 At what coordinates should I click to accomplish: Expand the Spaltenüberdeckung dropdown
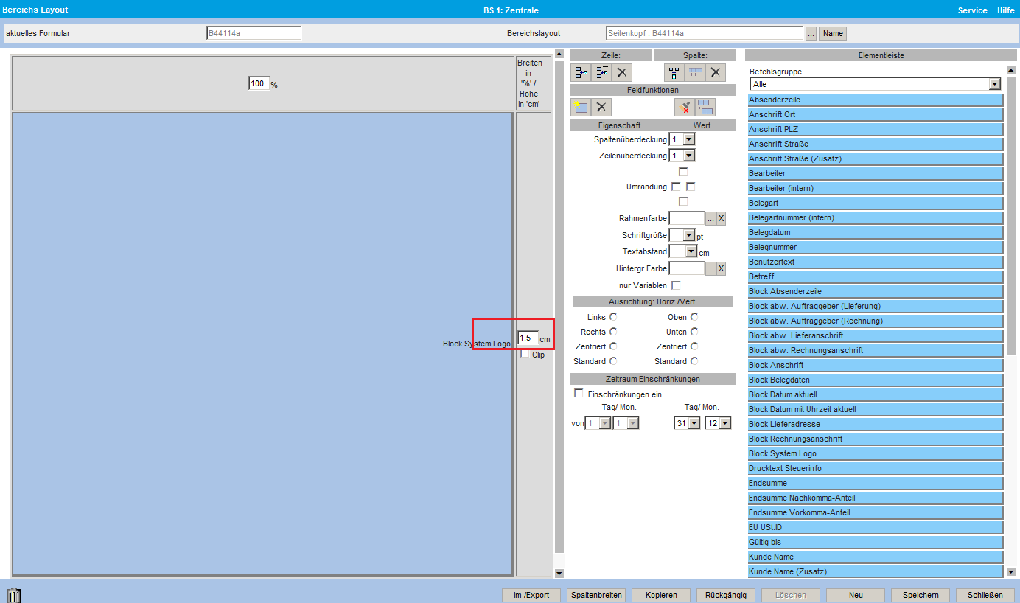688,139
